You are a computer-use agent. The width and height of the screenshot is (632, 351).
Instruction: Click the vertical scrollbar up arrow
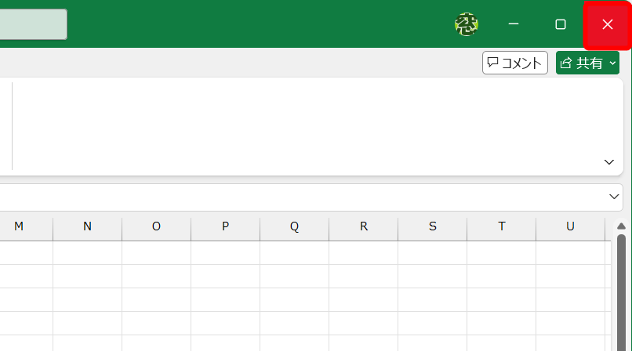click(621, 226)
